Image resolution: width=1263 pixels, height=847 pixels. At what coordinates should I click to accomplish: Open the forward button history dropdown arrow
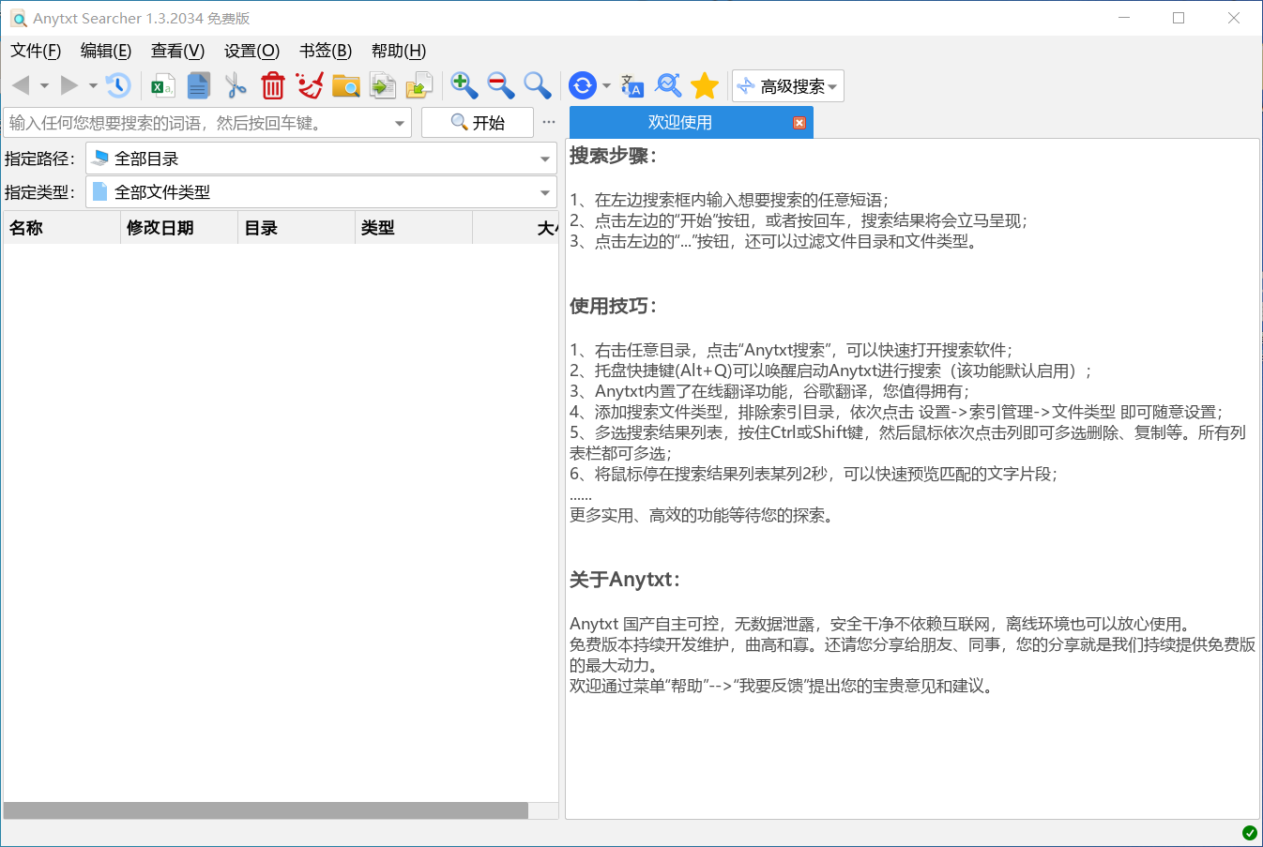tap(93, 86)
